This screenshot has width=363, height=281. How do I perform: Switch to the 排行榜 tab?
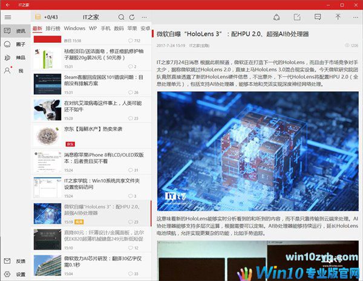pos(53,28)
